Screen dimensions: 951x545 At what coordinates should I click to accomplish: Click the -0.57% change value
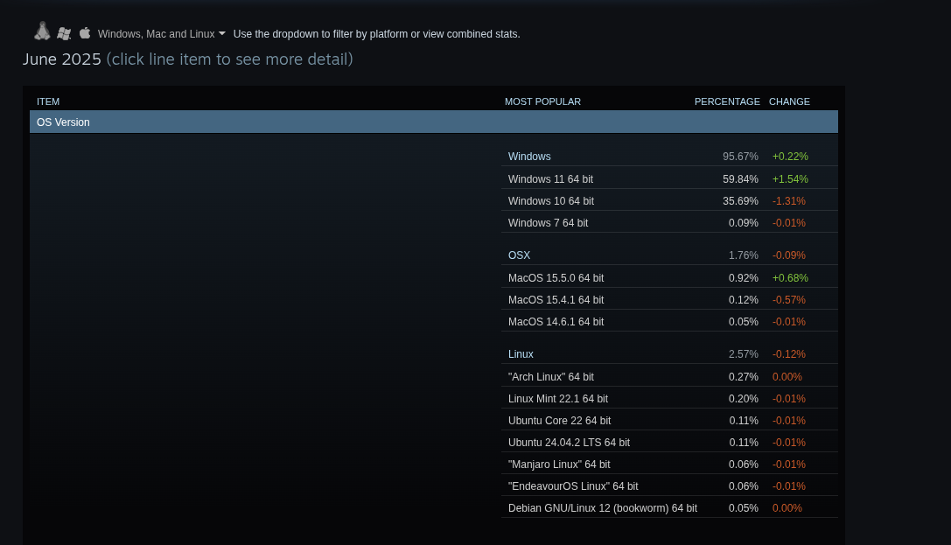(x=788, y=299)
